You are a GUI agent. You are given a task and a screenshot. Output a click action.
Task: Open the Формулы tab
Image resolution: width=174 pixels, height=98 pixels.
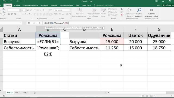pos(44,5)
